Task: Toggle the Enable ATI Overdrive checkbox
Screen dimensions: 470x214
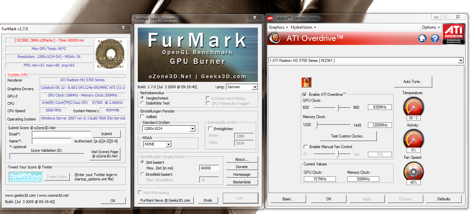Action: [305, 95]
